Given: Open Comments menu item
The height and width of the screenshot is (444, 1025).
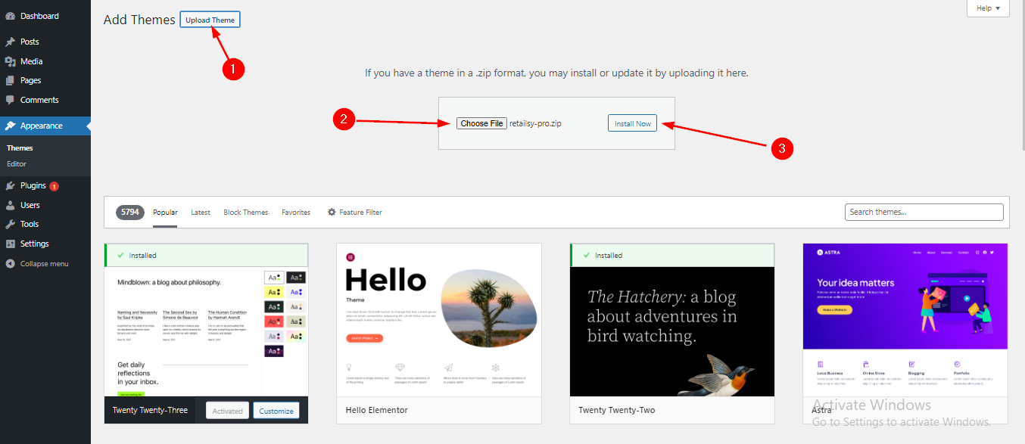Looking at the screenshot, I should [x=45, y=100].
